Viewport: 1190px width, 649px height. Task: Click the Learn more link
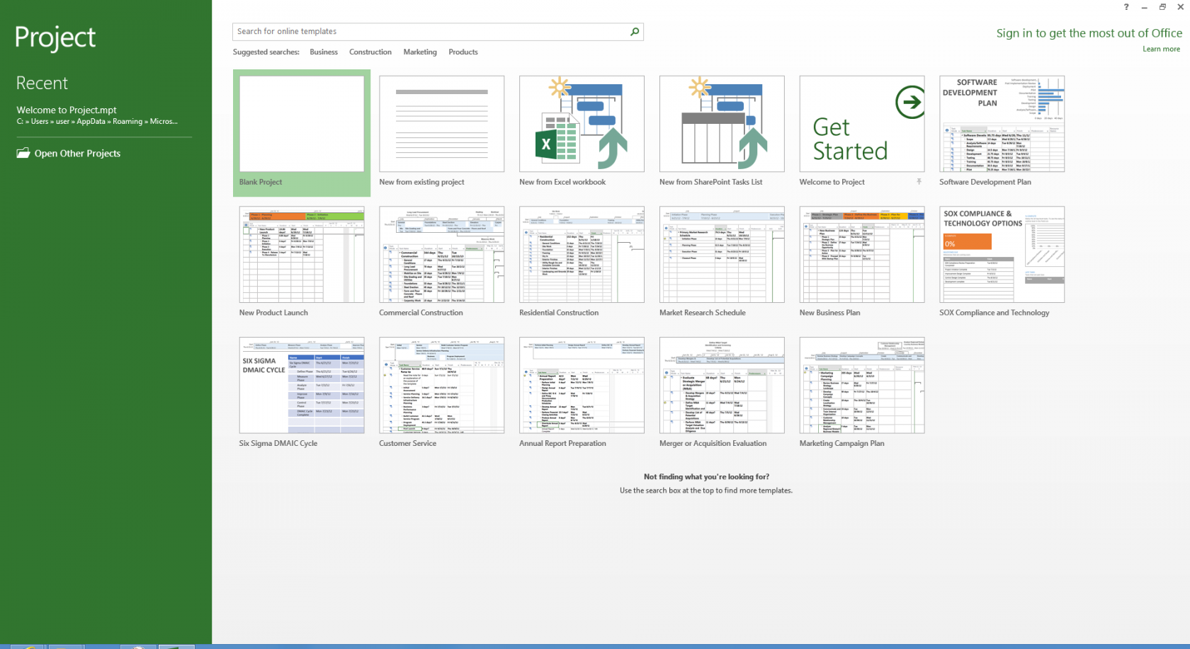click(x=1161, y=48)
